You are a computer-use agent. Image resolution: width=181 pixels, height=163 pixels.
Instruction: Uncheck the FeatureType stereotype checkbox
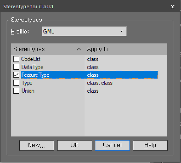16,75
